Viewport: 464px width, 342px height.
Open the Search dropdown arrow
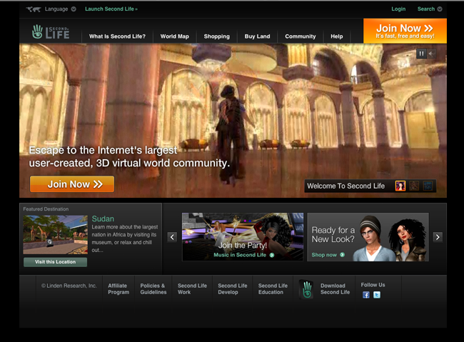pos(440,9)
